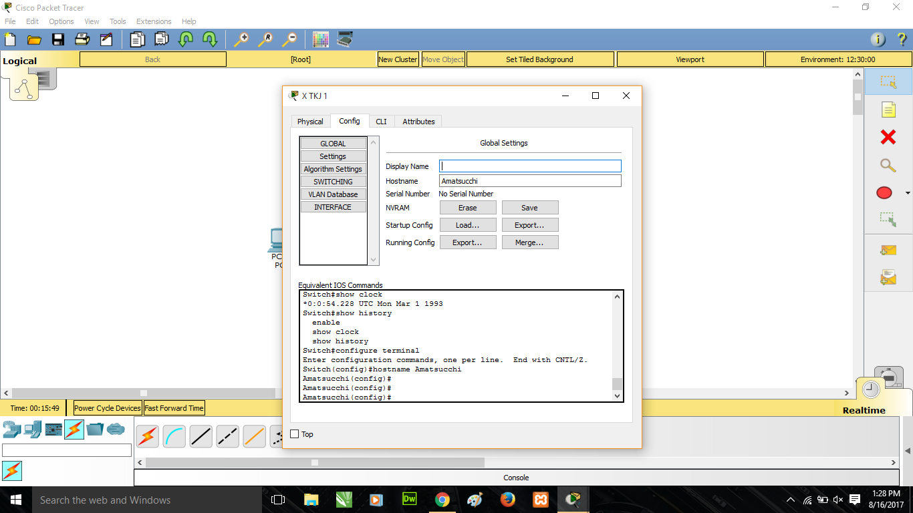Open the Inspect magnifier tool
Viewport: 913px width, 513px height.
coord(887,165)
